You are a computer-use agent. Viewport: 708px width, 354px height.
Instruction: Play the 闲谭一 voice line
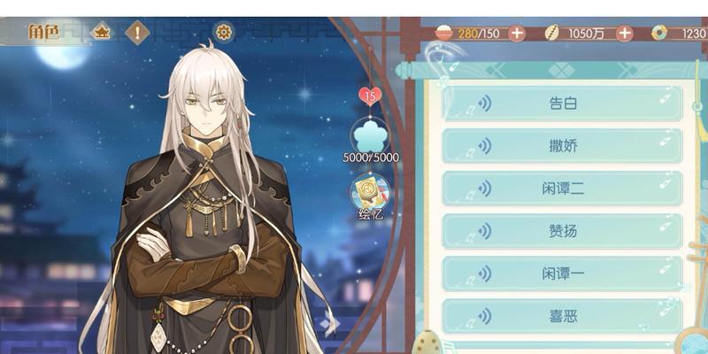pyautogui.click(x=562, y=273)
